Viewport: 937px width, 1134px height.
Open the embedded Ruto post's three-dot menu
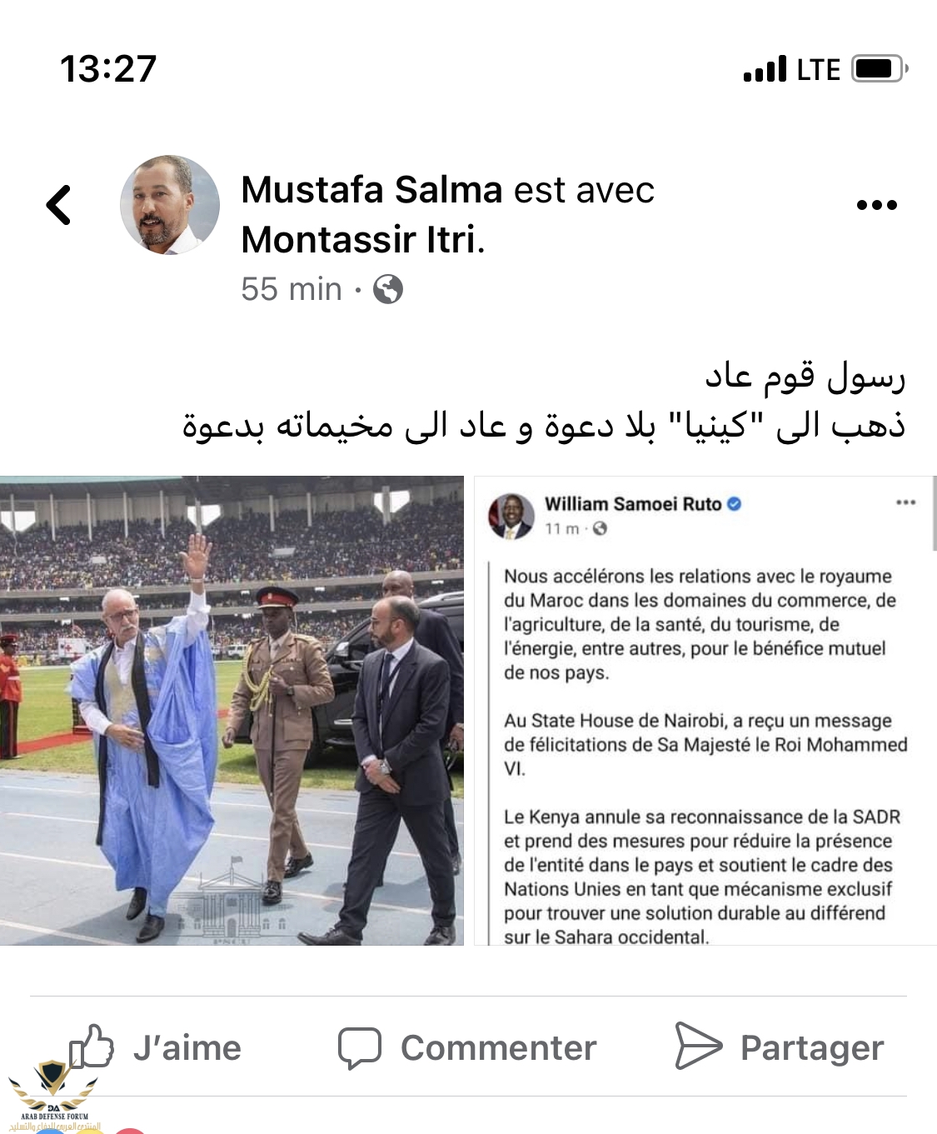(x=905, y=502)
